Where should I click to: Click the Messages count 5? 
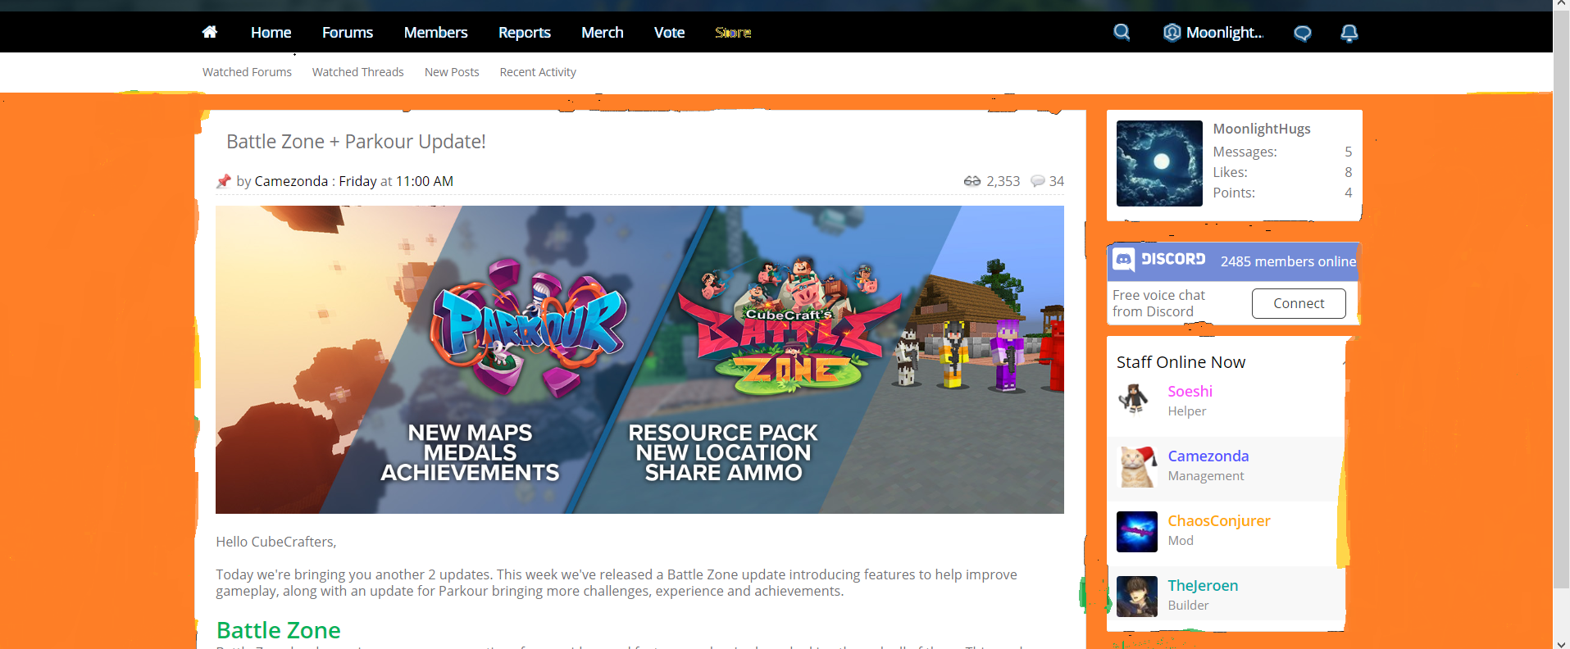click(x=1348, y=152)
